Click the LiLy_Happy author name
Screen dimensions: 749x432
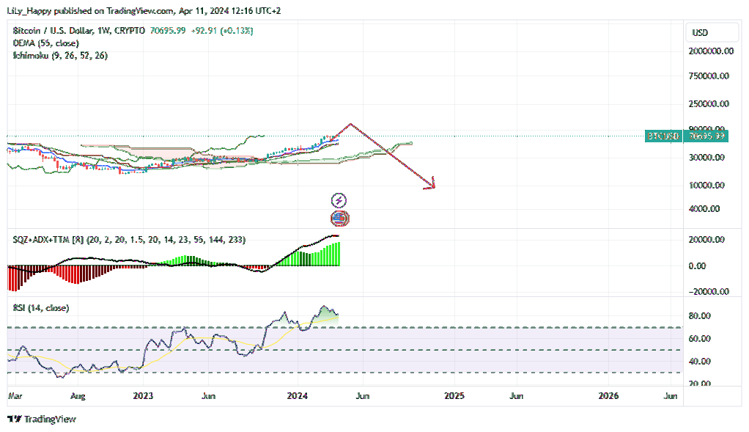click(29, 10)
